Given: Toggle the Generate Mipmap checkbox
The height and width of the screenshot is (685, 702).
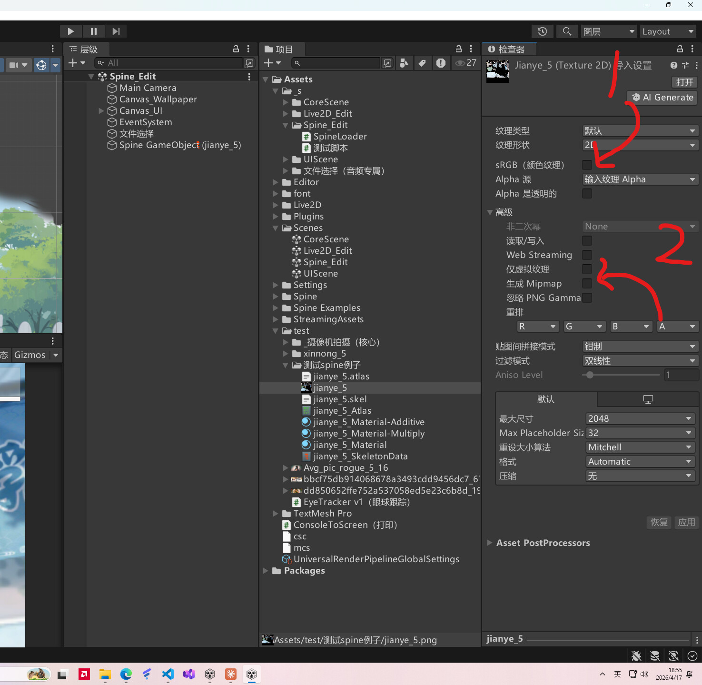Looking at the screenshot, I should (x=587, y=284).
